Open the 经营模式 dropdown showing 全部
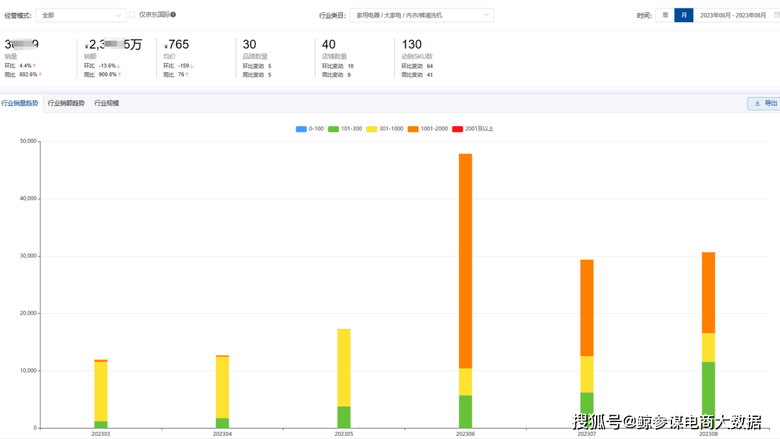Viewport: 780px width, 439px height. tap(81, 15)
